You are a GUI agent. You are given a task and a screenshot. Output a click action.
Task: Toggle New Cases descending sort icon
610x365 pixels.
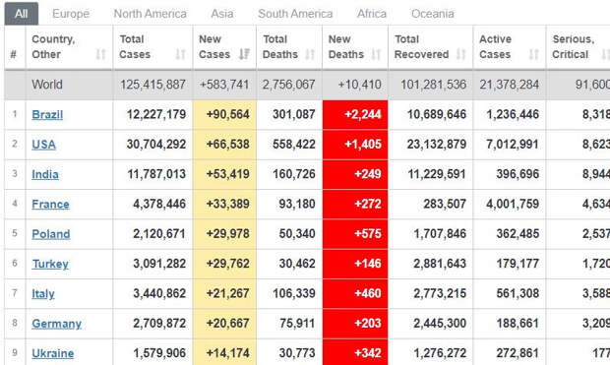pyautogui.click(x=244, y=54)
